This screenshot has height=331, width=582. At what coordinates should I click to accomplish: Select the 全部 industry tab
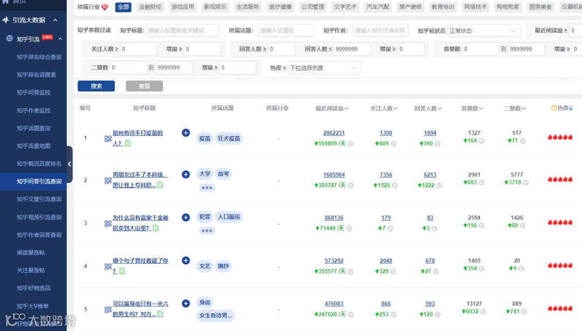coord(123,7)
